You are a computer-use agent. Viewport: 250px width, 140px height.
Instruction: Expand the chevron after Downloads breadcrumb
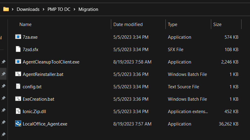43,9
